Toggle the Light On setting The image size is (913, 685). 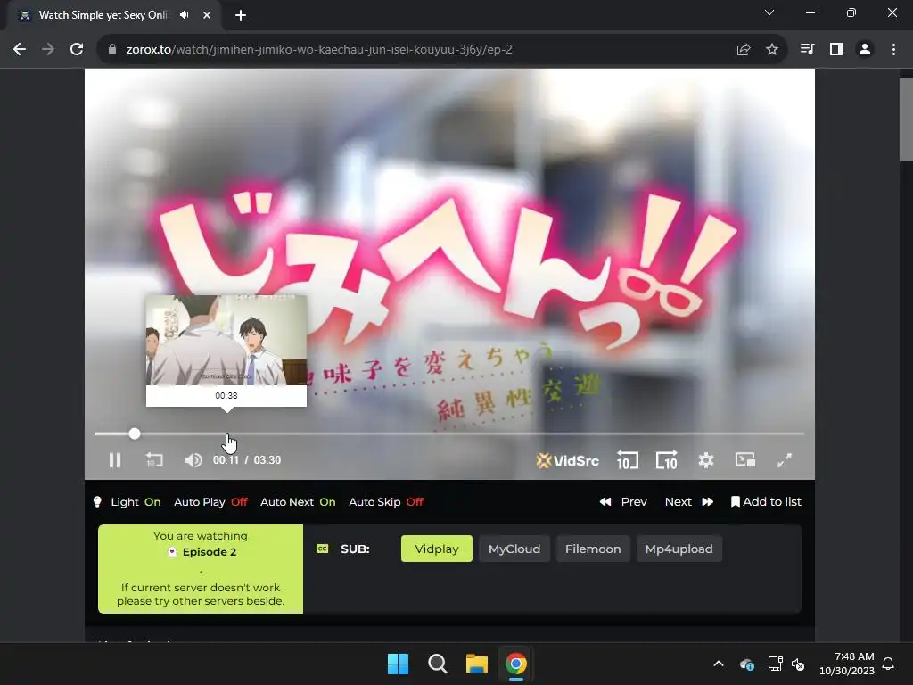pos(136,501)
